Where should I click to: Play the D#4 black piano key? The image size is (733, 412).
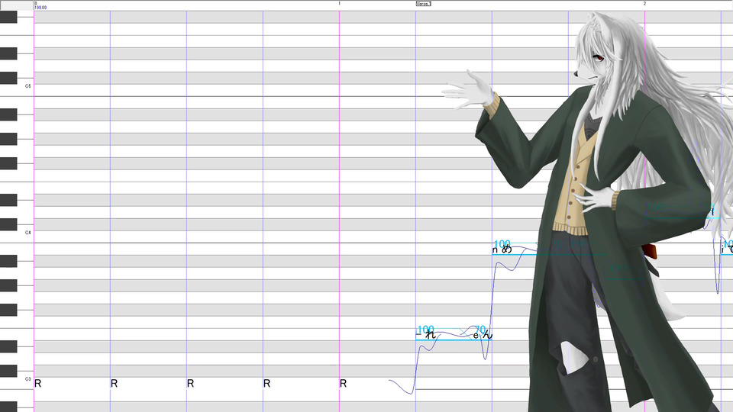(x=8, y=200)
